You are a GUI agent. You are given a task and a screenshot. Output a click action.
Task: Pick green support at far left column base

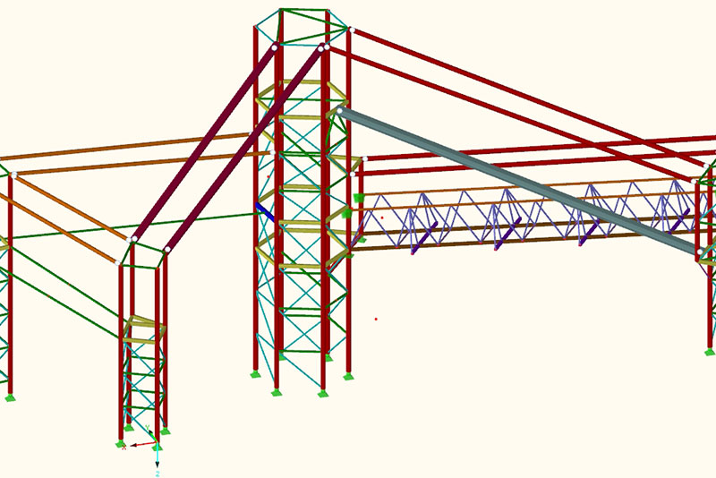tap(11, 397)
